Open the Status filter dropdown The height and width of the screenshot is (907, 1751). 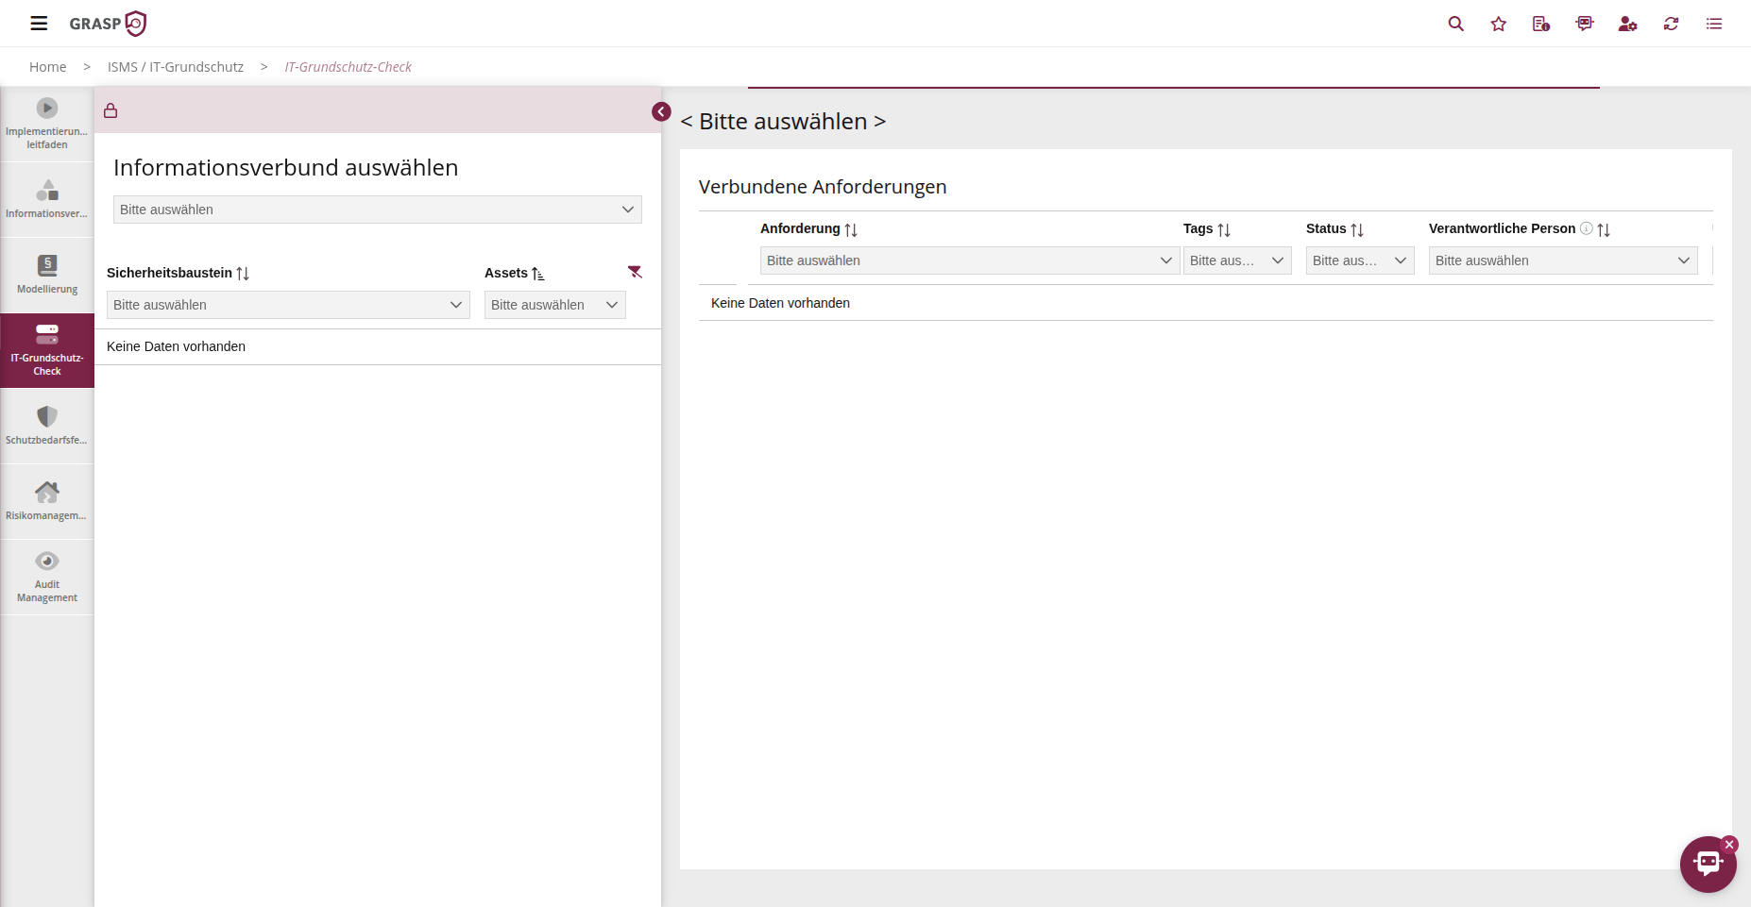click(x=1359, y=260)
